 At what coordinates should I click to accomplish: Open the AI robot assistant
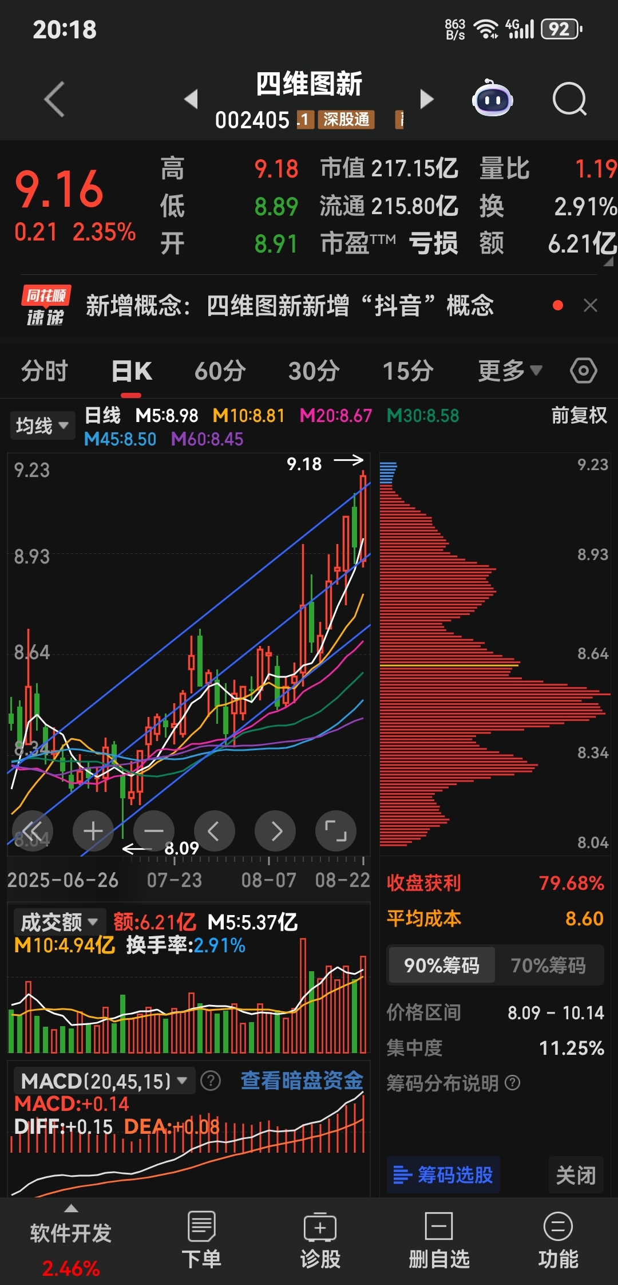pos(492,98)
